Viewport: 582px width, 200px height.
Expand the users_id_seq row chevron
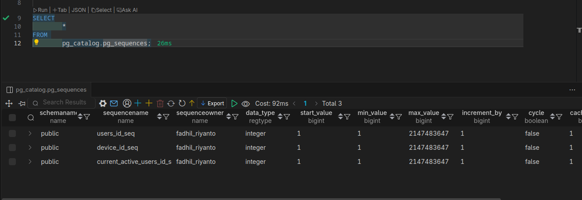[x=30, y=133]
